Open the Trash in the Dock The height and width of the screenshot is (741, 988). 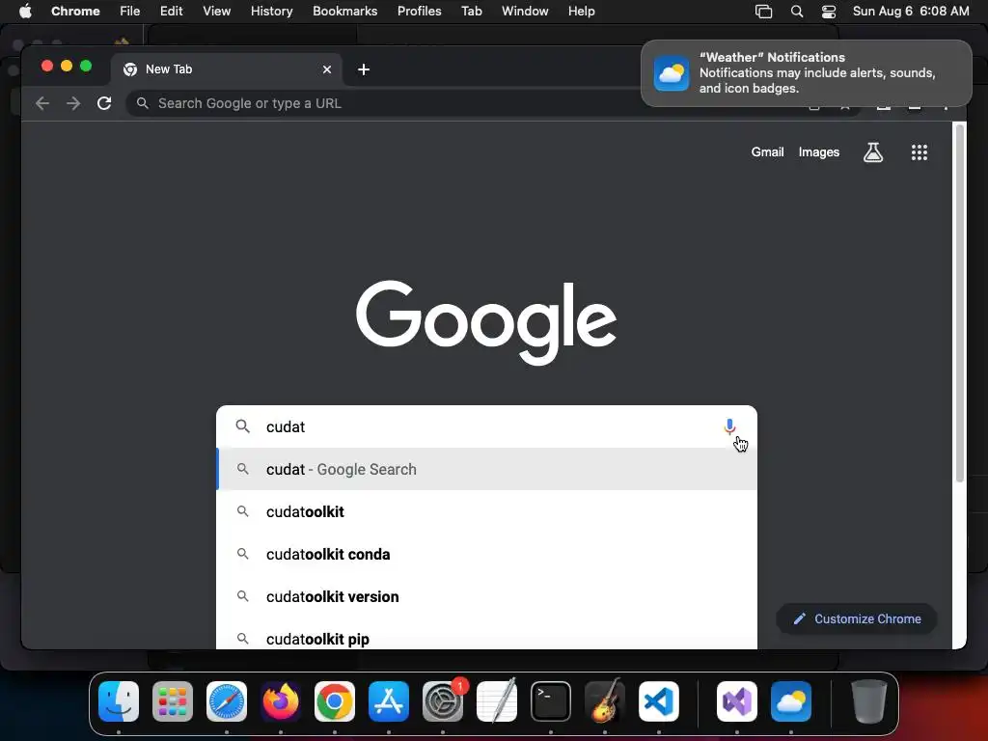(869, 701)
